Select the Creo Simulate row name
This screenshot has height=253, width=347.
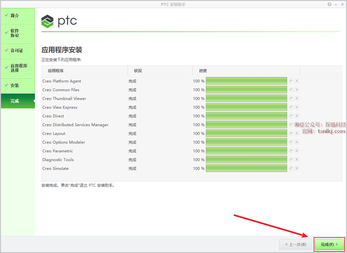tap(56, 168)
